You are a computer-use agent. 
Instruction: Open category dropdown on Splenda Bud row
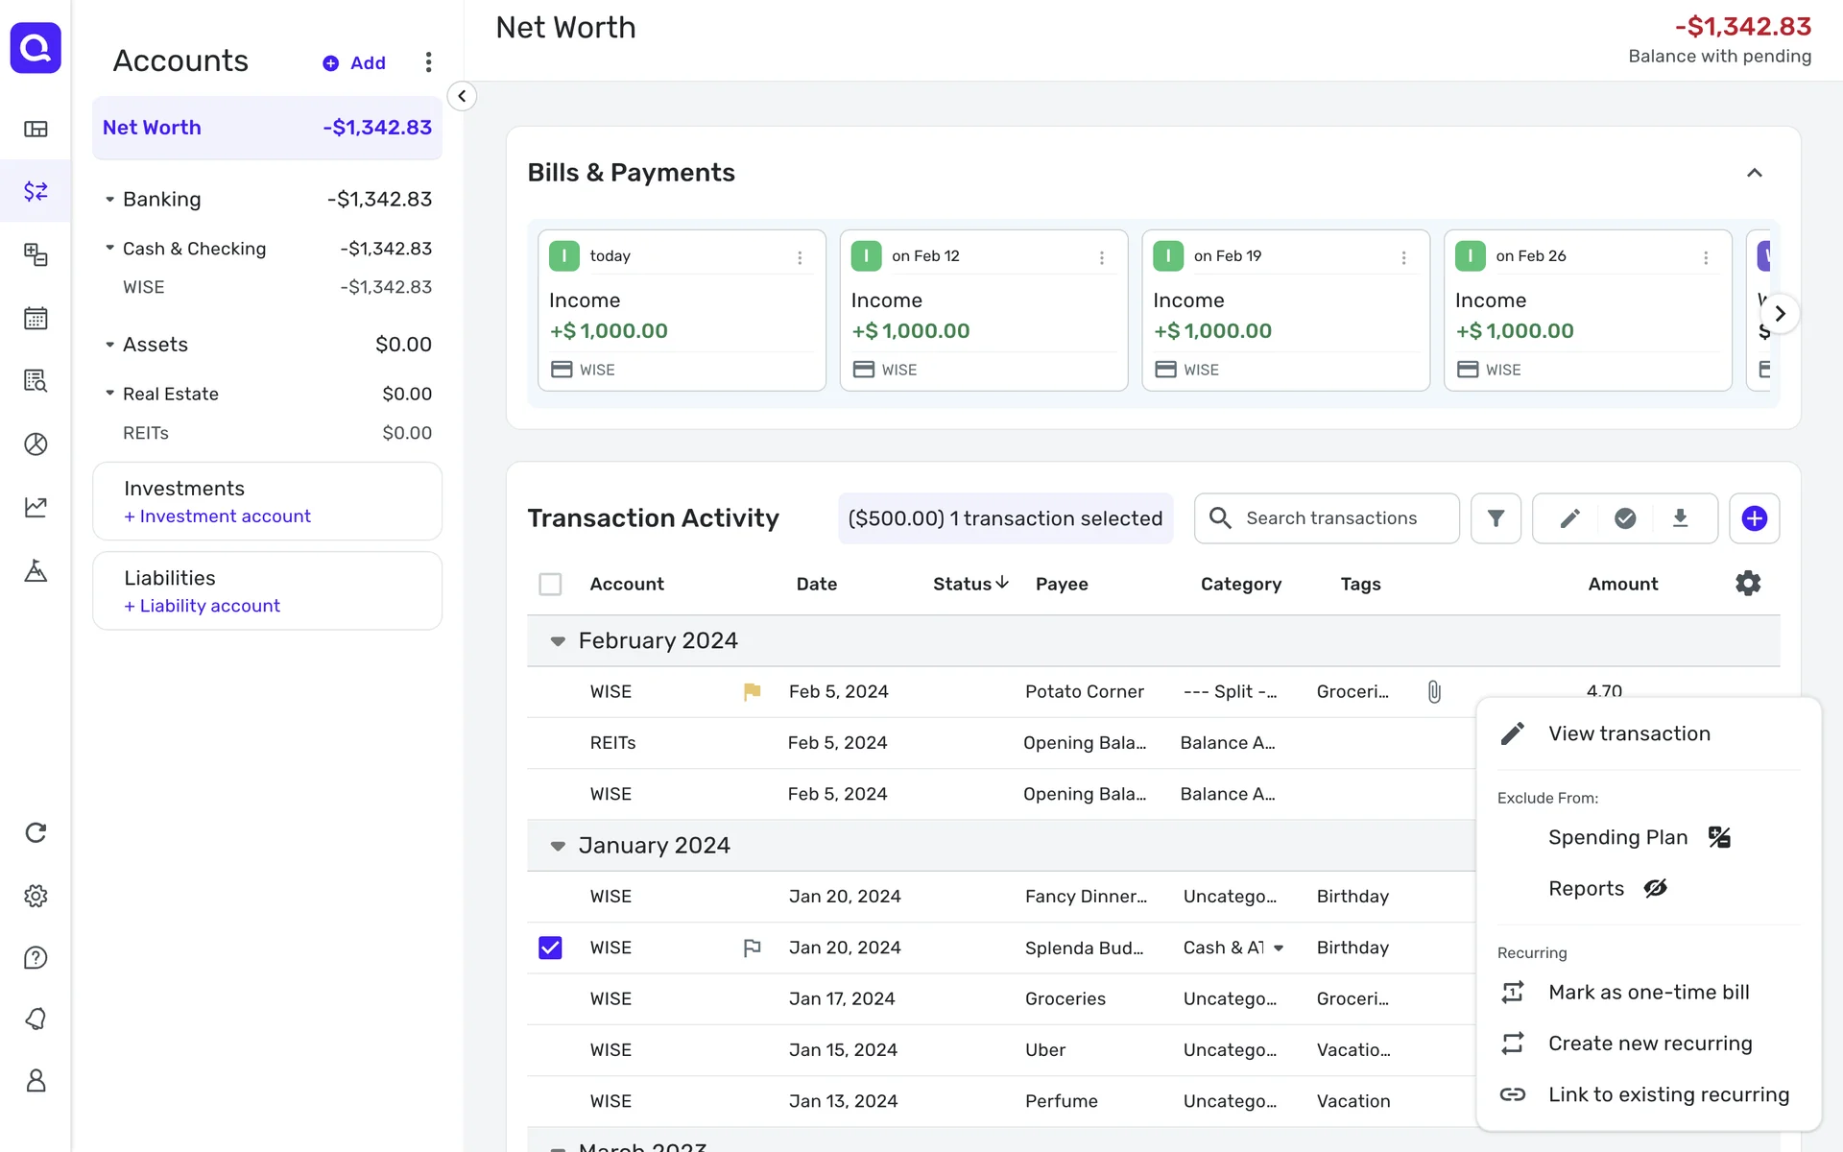coord(1279,948)
